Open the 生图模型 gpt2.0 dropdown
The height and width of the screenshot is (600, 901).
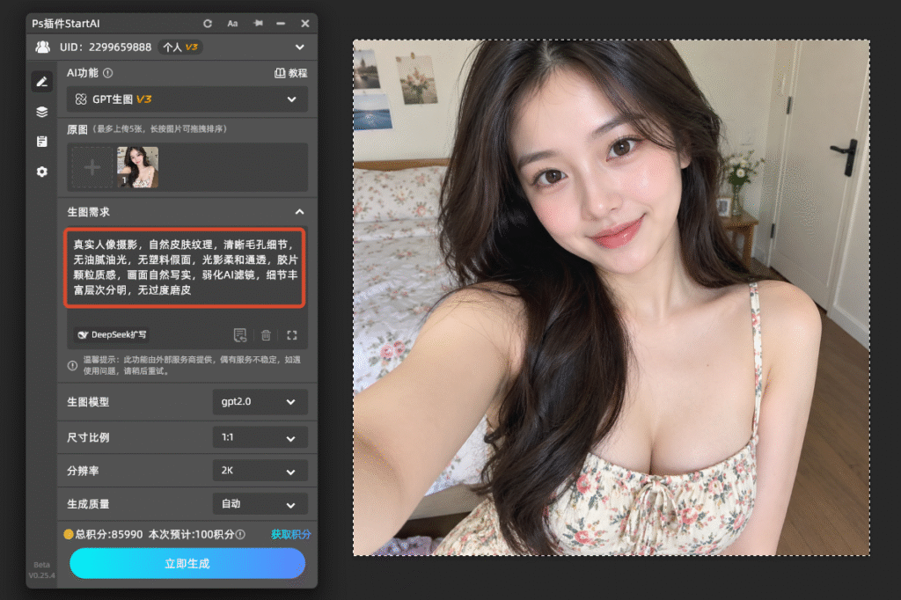[260, 402]
